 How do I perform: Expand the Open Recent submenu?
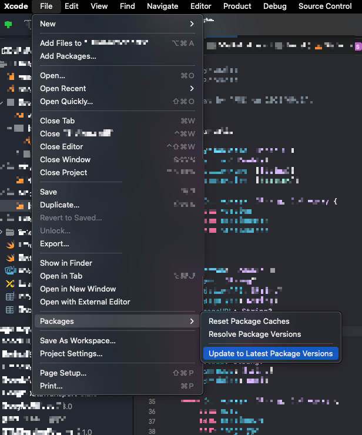point(118,89)
